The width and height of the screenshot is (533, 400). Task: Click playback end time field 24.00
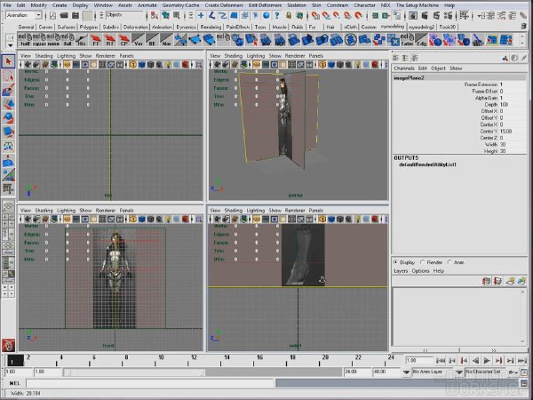click(x=357, y=372)
